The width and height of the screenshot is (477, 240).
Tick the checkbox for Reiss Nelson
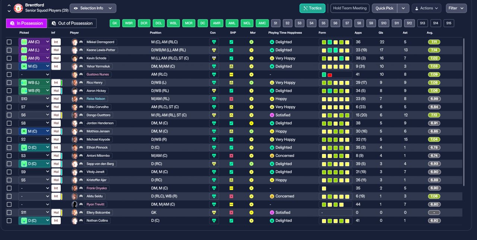(9, 99)
